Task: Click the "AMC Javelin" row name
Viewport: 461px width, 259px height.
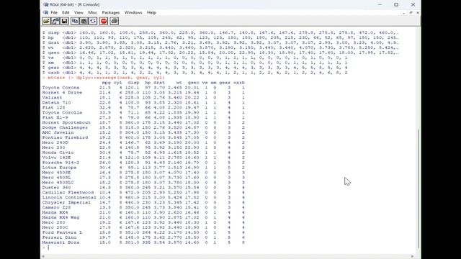Action: coord(58,132)
